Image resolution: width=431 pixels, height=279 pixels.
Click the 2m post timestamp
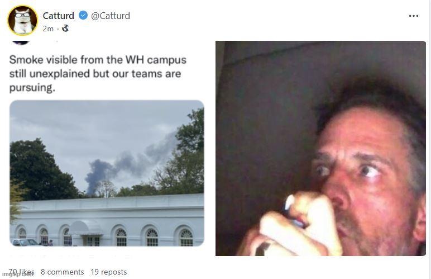[47, 28]
